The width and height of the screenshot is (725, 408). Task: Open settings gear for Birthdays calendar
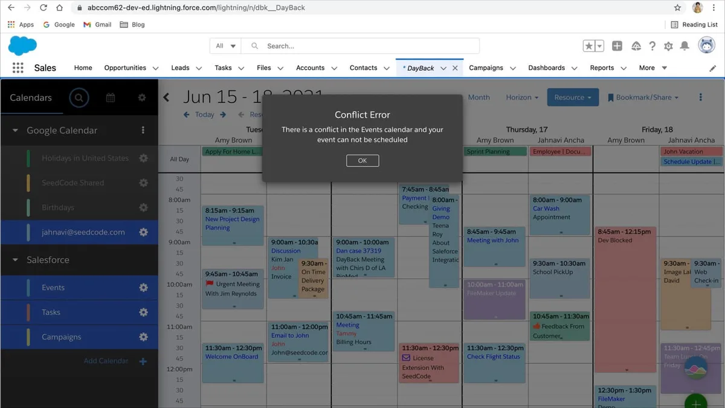(143, 207)
